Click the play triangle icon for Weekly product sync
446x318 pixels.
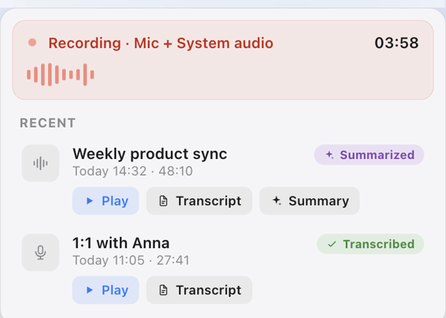(90, 201)
